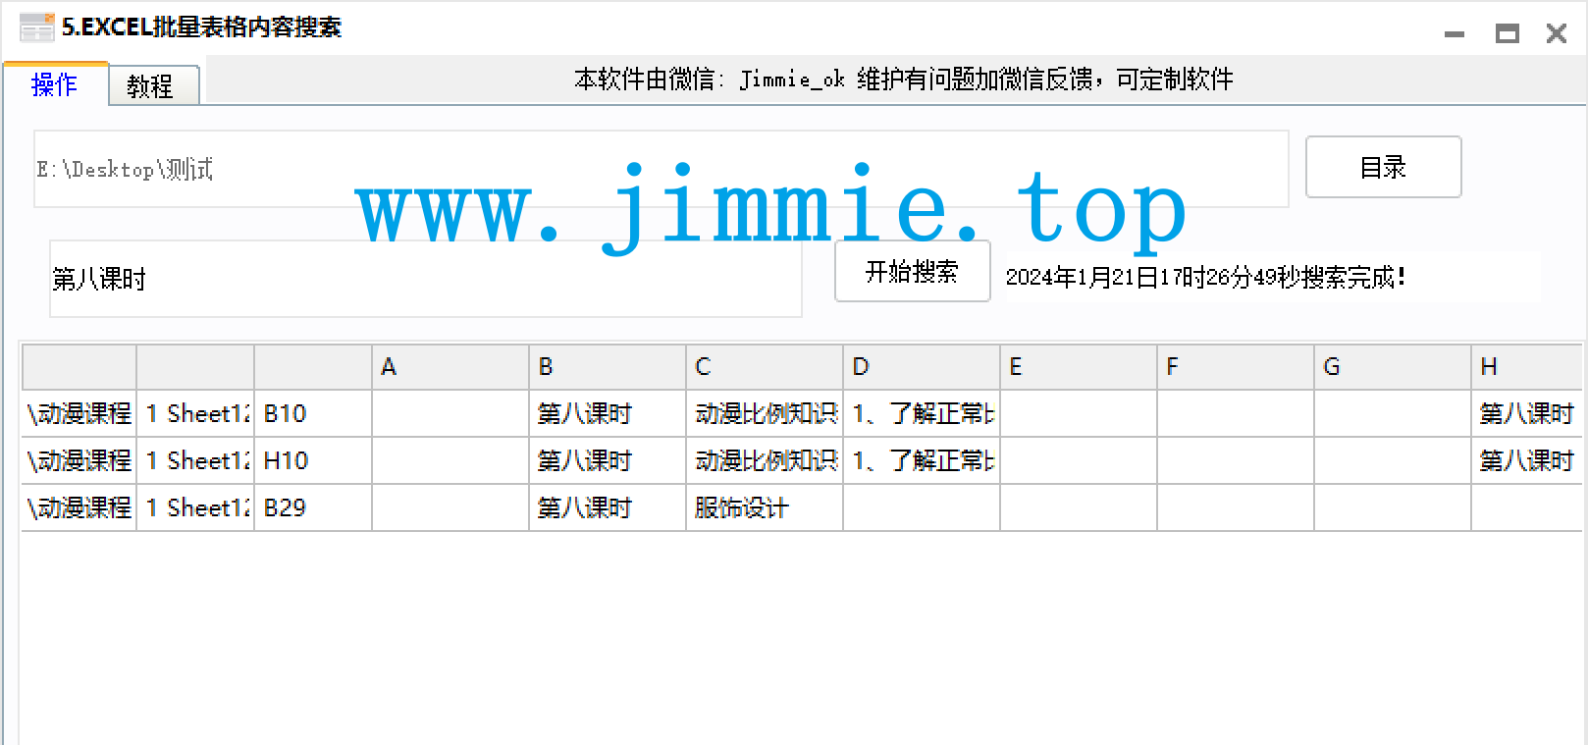
Task: Click 1 Sheet1 in the B29 row
Action: tap(195, 507)
